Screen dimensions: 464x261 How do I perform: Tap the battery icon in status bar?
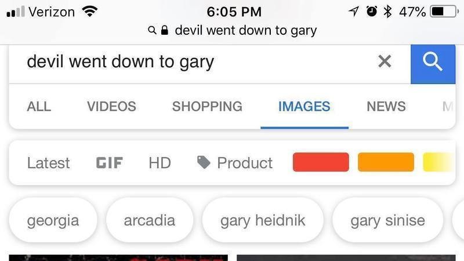click(x=444, y=12)
